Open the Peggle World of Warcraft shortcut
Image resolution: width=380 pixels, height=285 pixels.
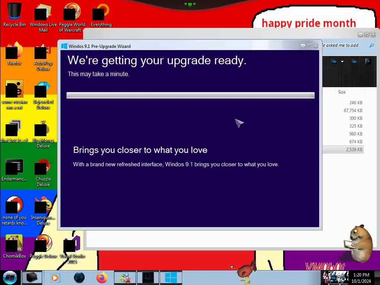(72, 17)
